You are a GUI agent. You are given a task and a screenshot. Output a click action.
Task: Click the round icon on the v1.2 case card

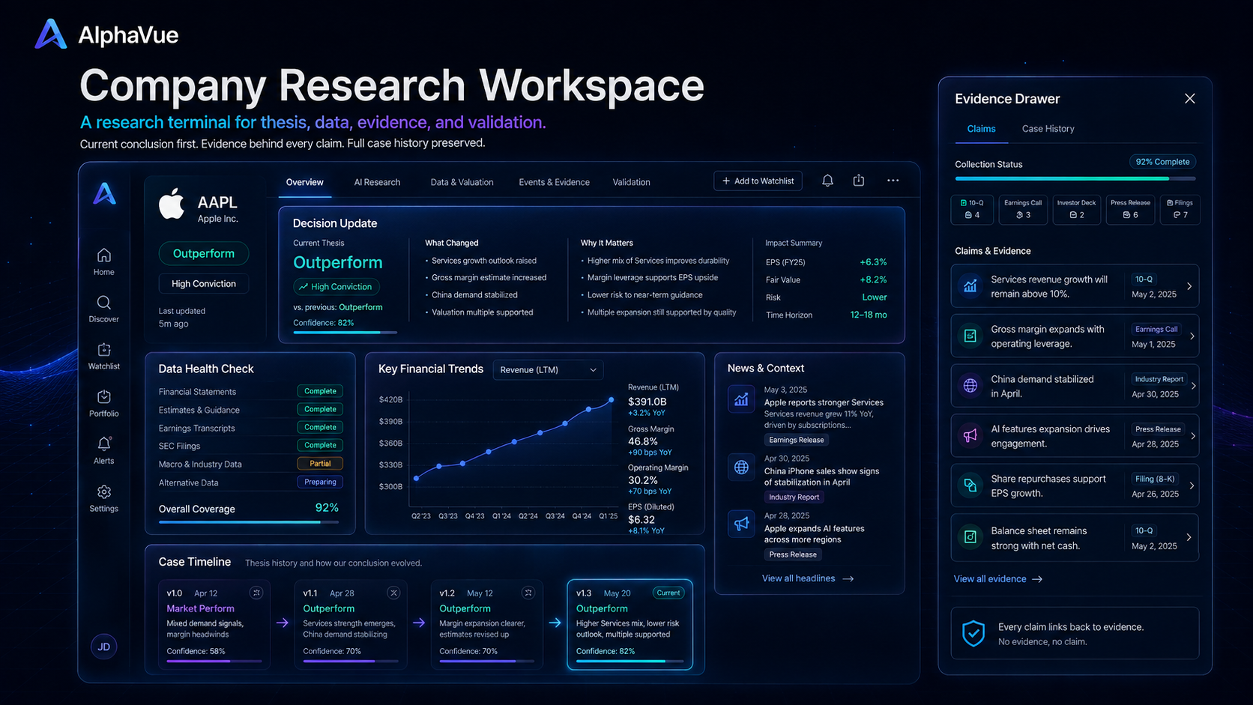(x=528, y=593)
